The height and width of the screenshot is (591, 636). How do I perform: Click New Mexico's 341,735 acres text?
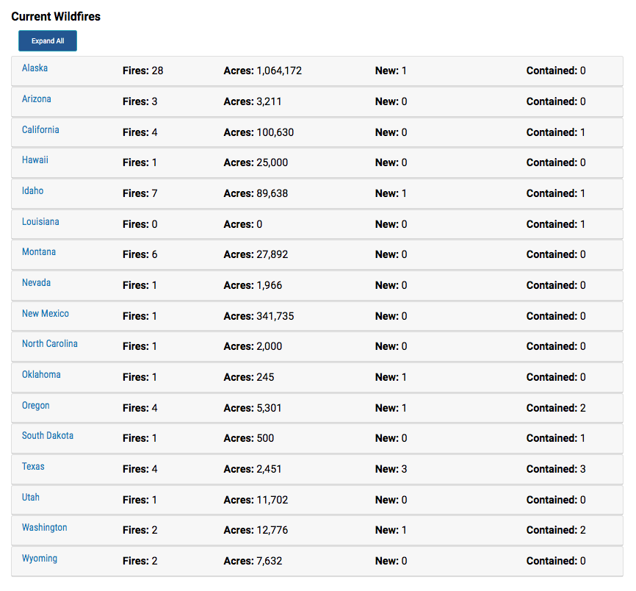tap(275, 316)
